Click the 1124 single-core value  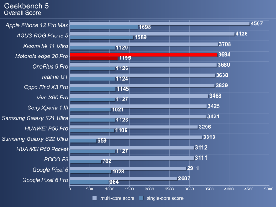click(x=122, y=79)
